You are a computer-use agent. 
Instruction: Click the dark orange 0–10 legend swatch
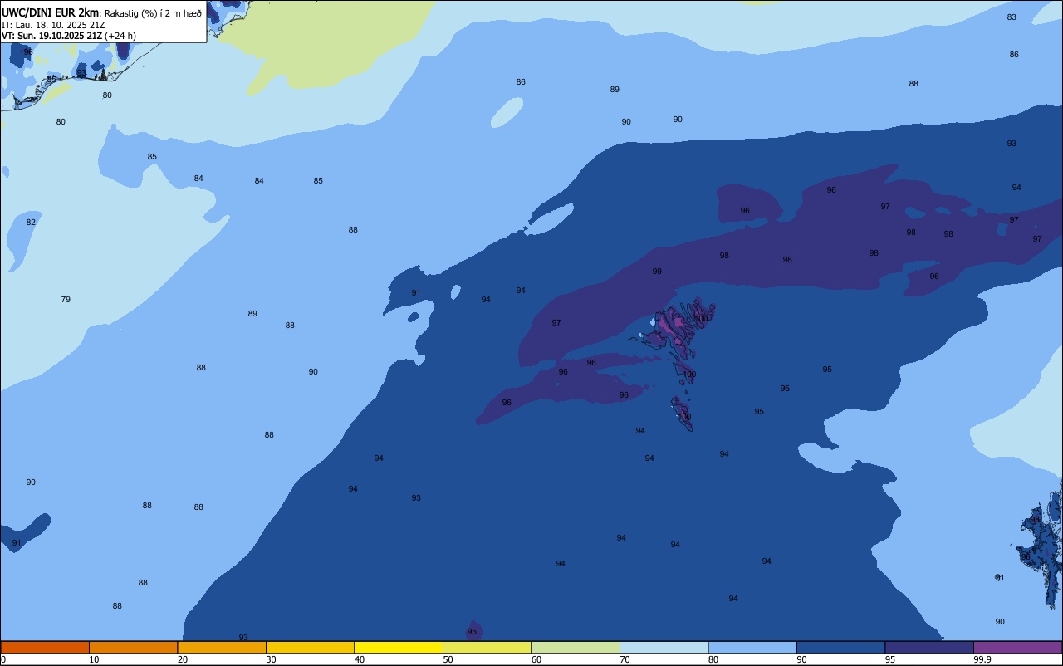(45, 647)
